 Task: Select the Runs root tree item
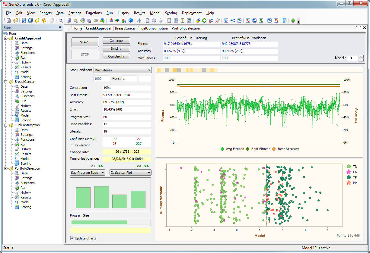[x=13, y=33]
